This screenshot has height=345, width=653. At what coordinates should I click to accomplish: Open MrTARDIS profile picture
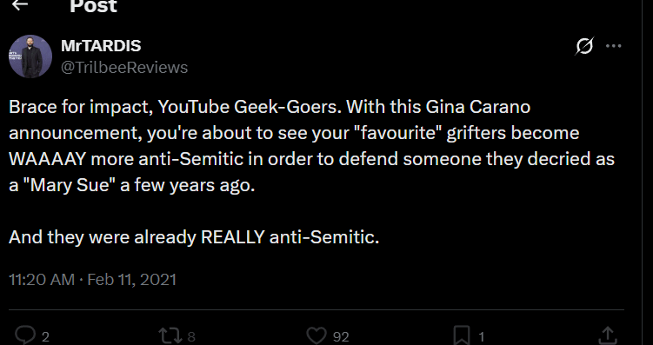click(30, 56)
